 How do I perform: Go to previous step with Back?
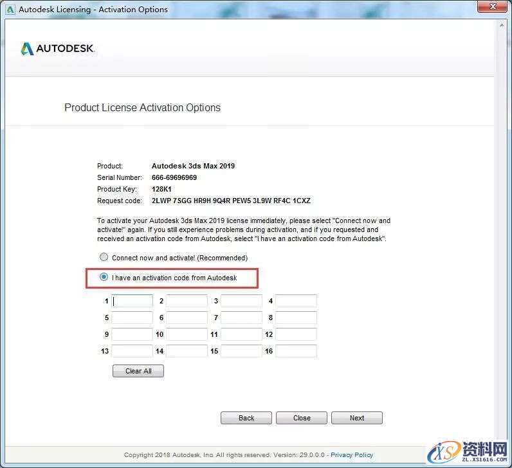pos(246,418)
